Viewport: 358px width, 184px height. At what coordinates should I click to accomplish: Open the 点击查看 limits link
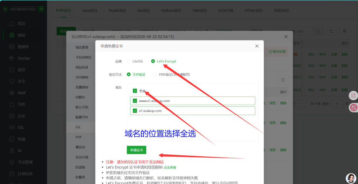pos(170,167)
